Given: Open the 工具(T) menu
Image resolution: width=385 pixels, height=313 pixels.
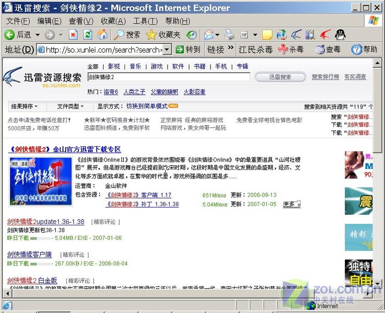Looking at the screenshot, I should pos(145,21).
